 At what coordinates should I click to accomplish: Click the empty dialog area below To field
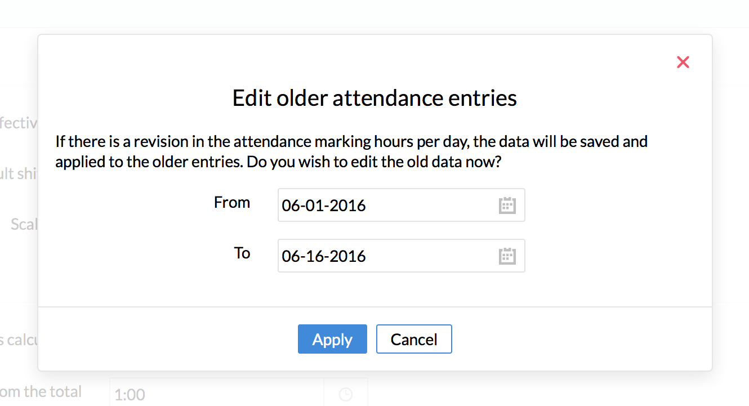coord(374,289)
